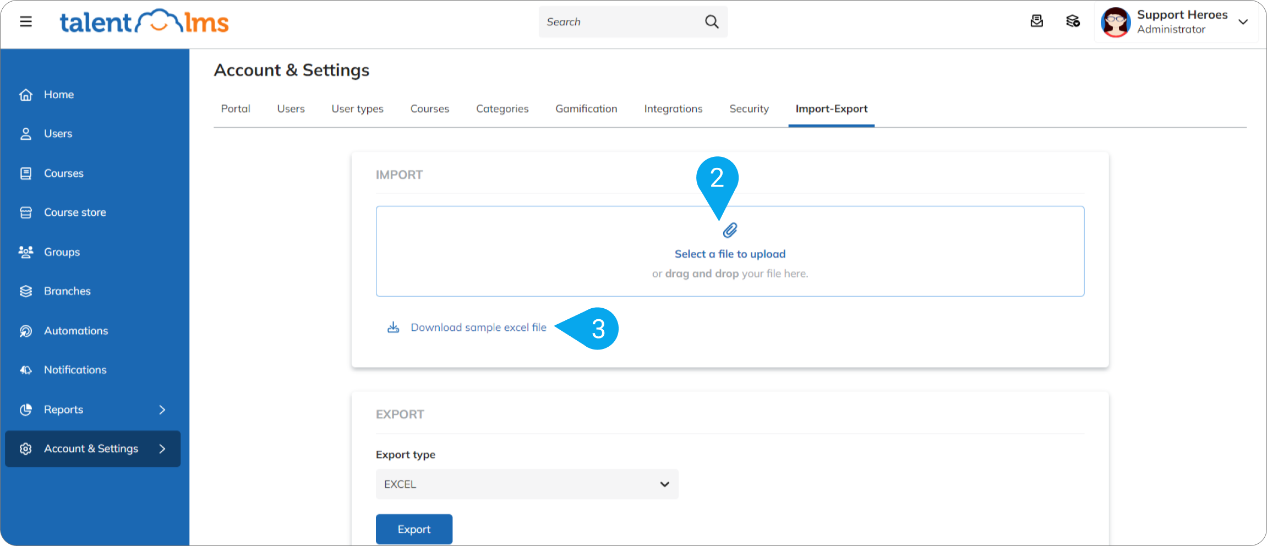
Task: Click Select a file to upload link
Action: (x=730, y=254)
